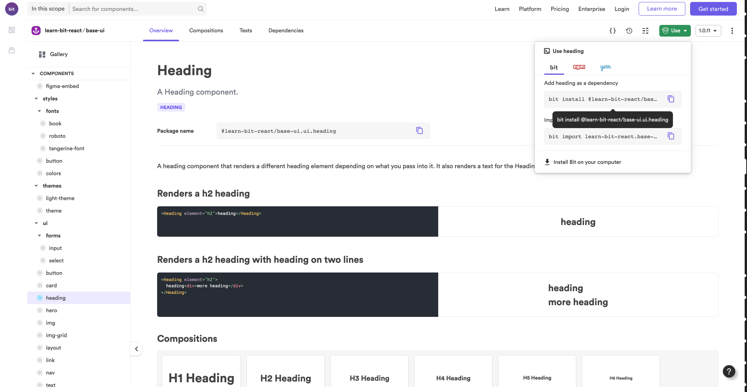Open the component configuration panel
Screen dimensions: 747x392
pyautogui.click(x=645, y=31)
